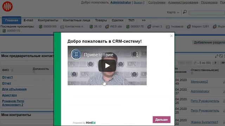The height and width of the screenshot is (126, 225).
Task: Open contact Отчет1
Action: point(7,77)
